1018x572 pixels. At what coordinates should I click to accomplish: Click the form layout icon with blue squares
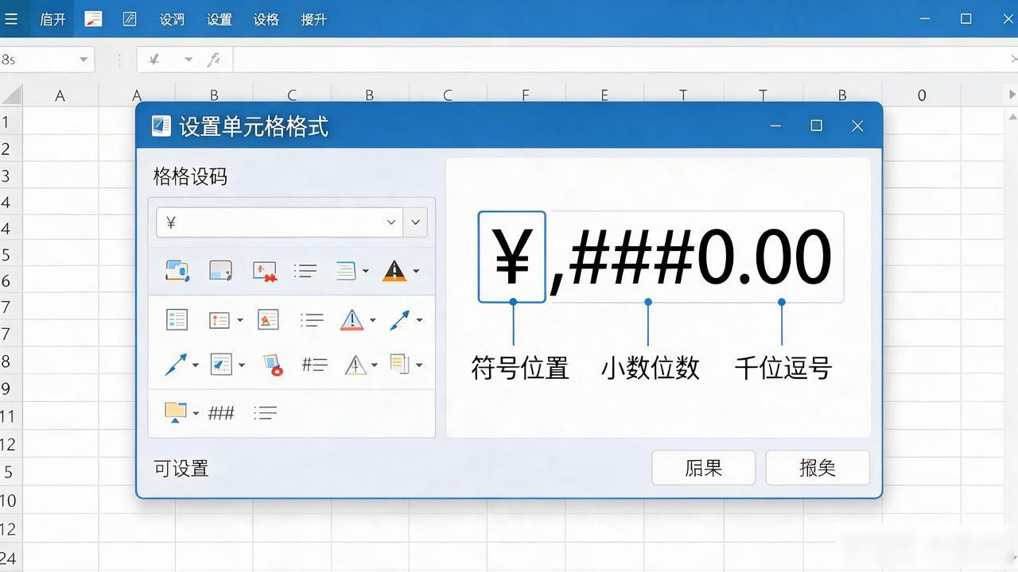coord(177,320)
